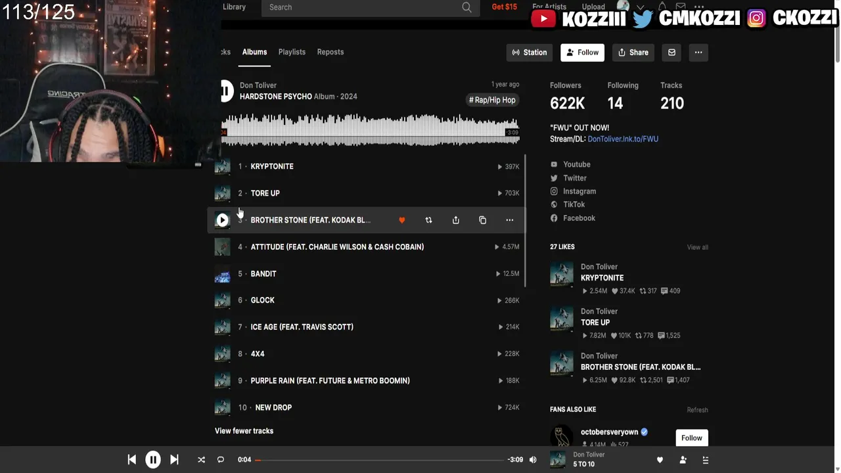
Task: Click the Followers 622K stat
Action: (x=568, y=97)
